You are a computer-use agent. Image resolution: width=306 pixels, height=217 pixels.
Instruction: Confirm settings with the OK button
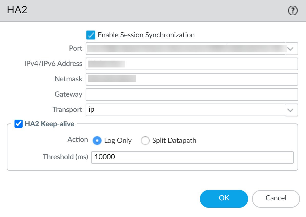224,198
